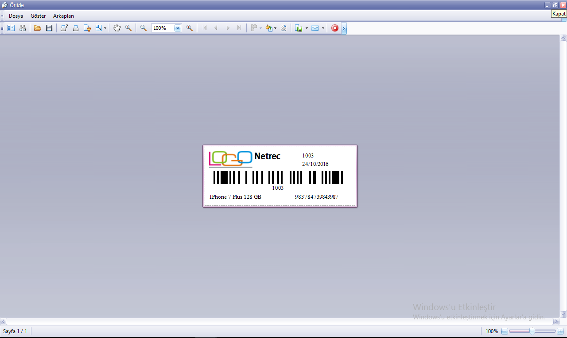Click the "İPhone 7 Plus 128 GB" product text

click(235, 197)
